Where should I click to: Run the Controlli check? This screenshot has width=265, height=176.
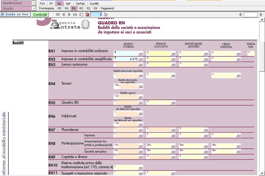pos(40,15)
